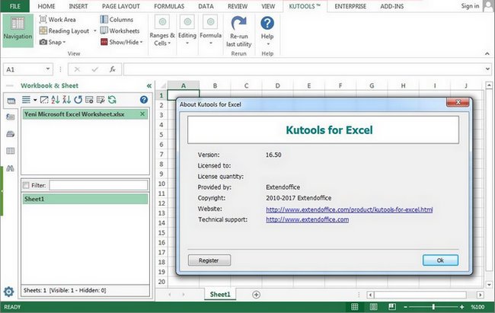The width and height of the screenshot is (495, 313).
Task: Open the Help button dropdown arrow
Action: [x=268, y=44]
